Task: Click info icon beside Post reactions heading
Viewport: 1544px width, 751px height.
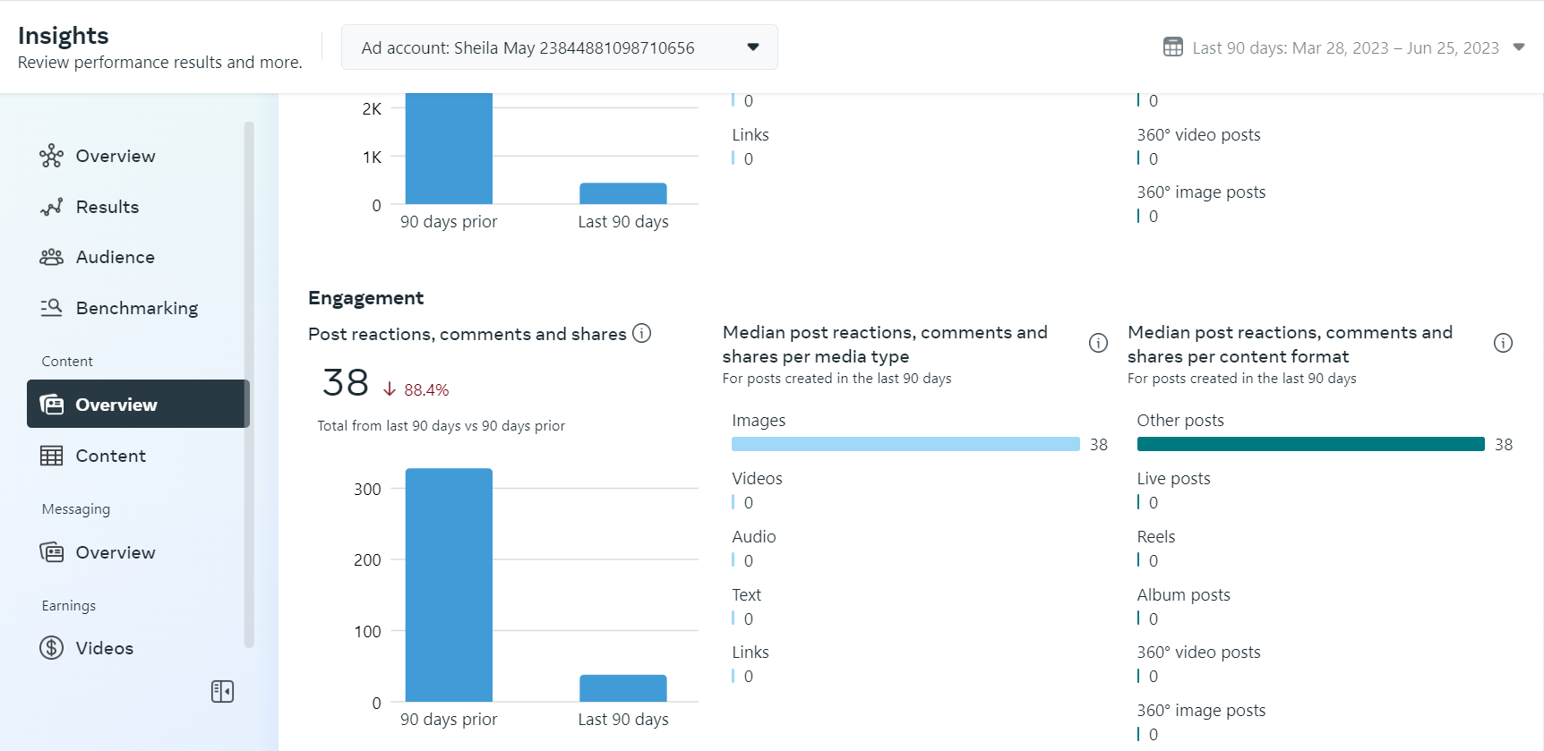Action: (641, 333)
